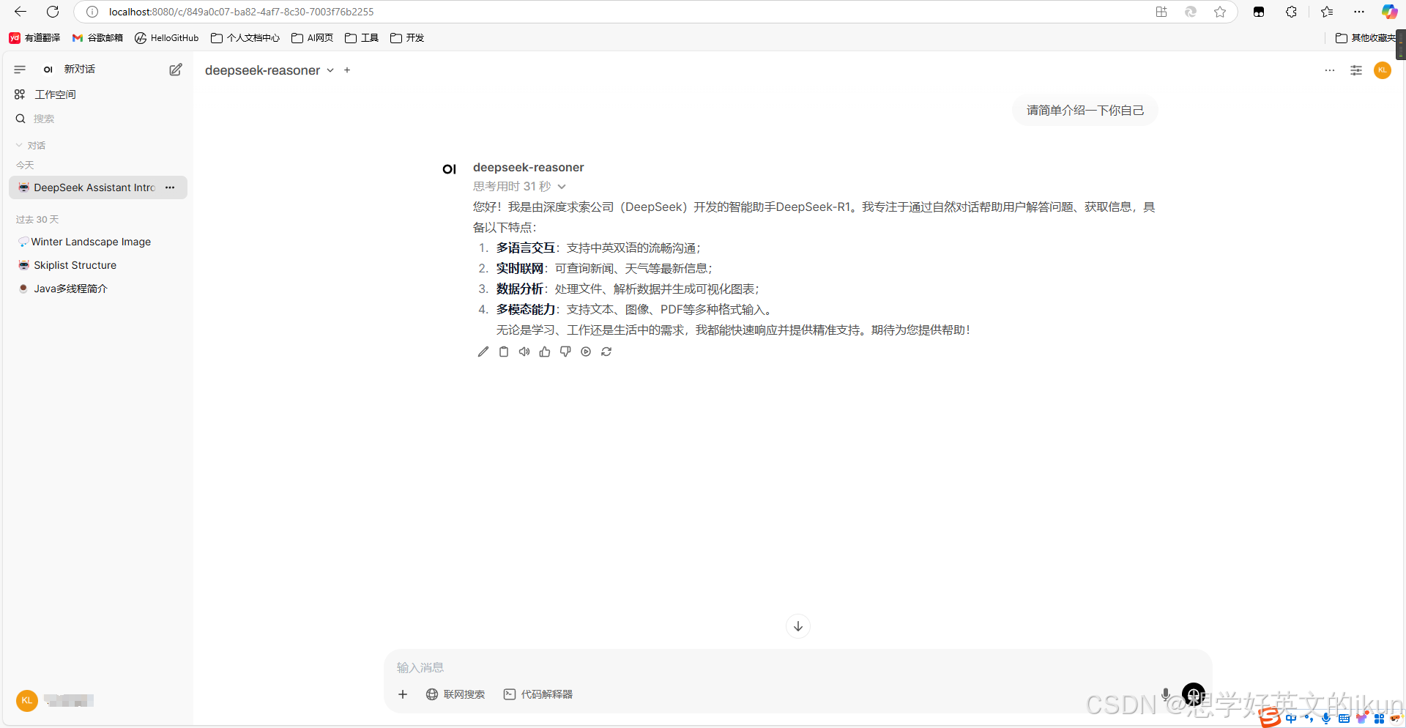The image size is (1406, 728).
Task: Open Winter Landscape Image chat
Action: [x=91, y=242]
